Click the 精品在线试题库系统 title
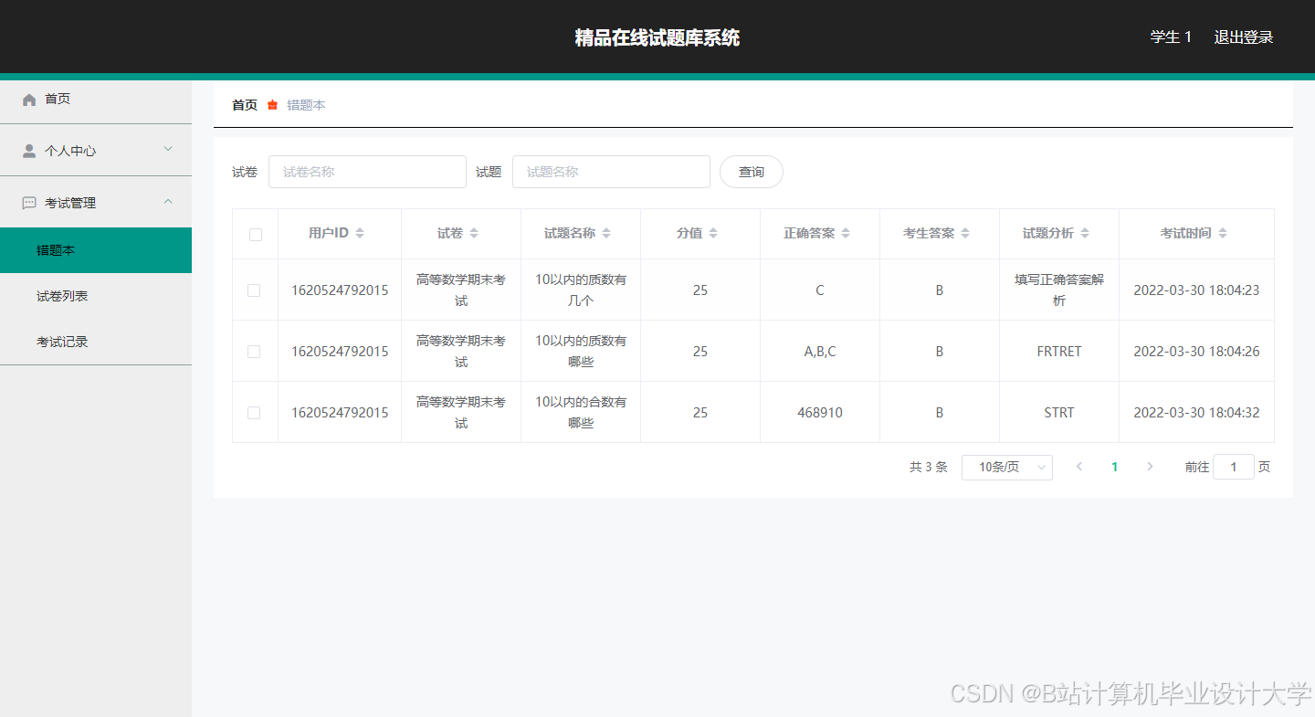1315x717 pixels. (657, 37)
